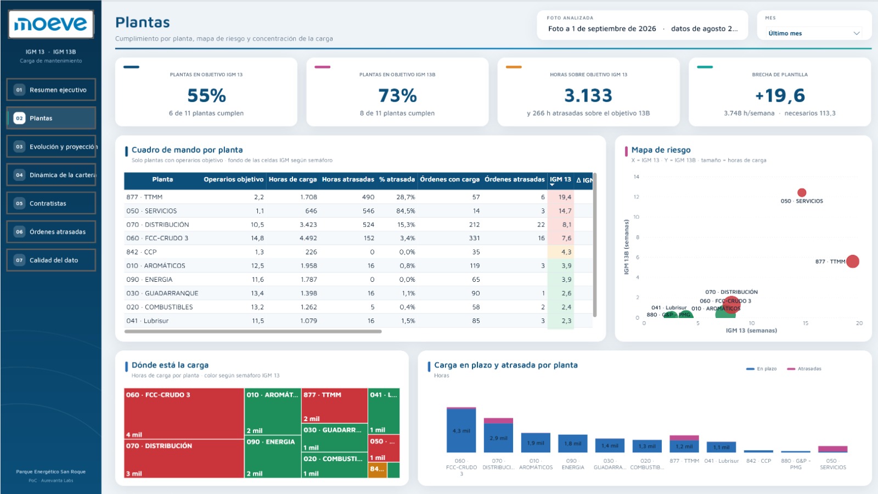Click the Horas sobre objetivo IGM 13 card
This screenshot has width=878, height=494.
pos(588,92)
